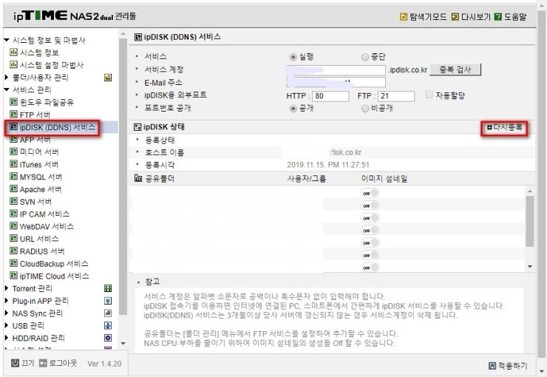Open 시스템 설정 마법사 item
547x377 pixels.
[51, 65]
